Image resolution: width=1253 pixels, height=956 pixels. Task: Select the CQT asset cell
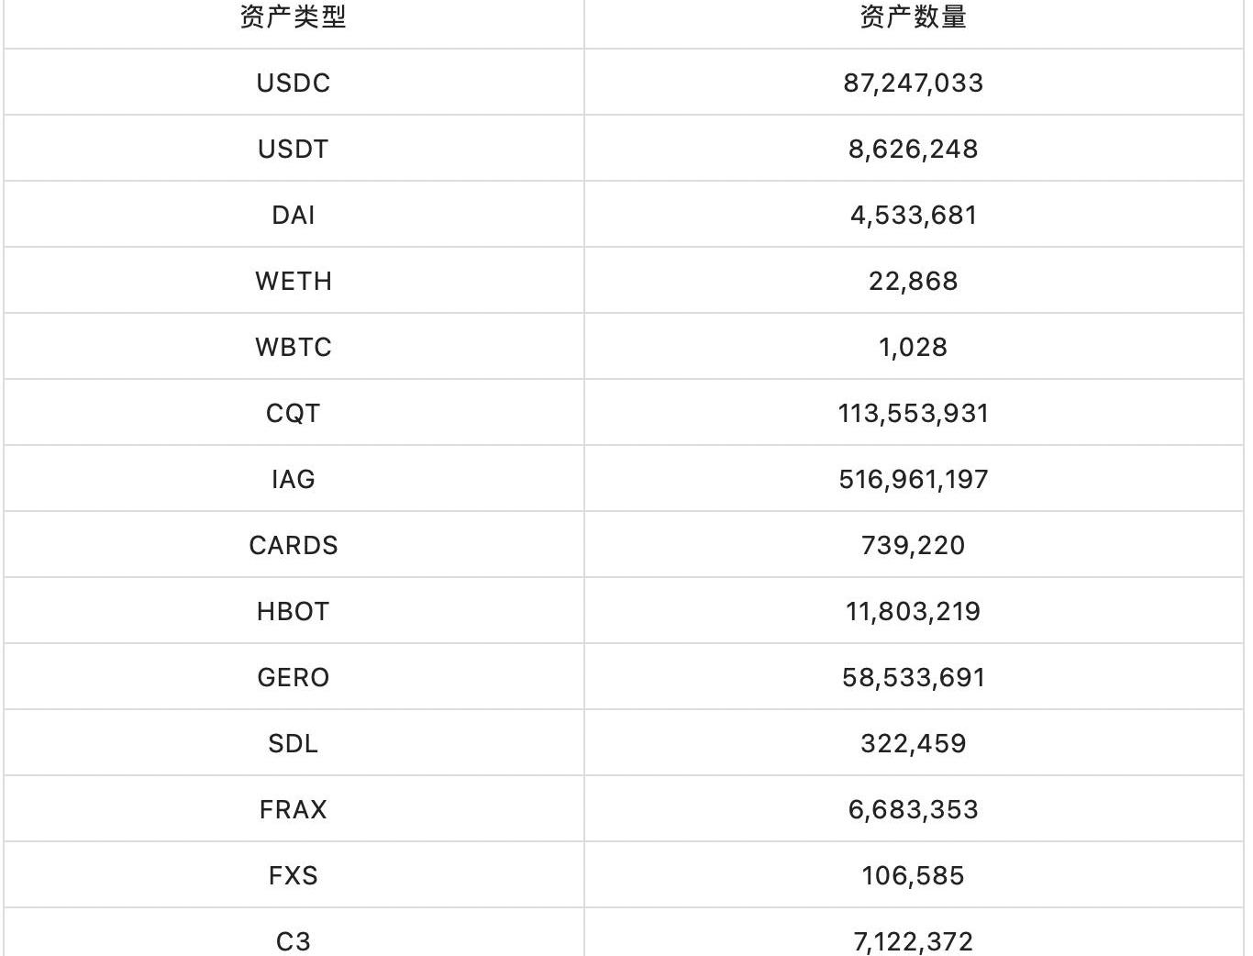(x=294, y=413)
